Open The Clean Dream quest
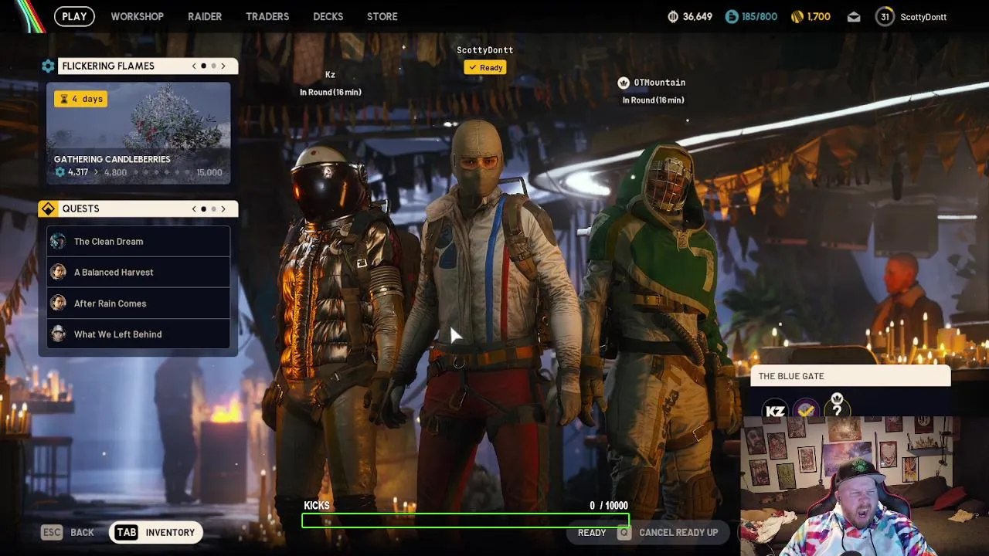Viewport: 989px width, 556px height. [x=138, y=241]
